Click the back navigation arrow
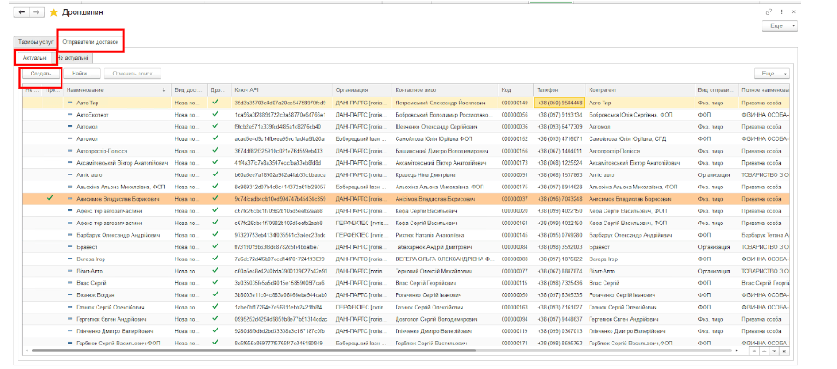The image size is (837, 369). tap(24, 11)
